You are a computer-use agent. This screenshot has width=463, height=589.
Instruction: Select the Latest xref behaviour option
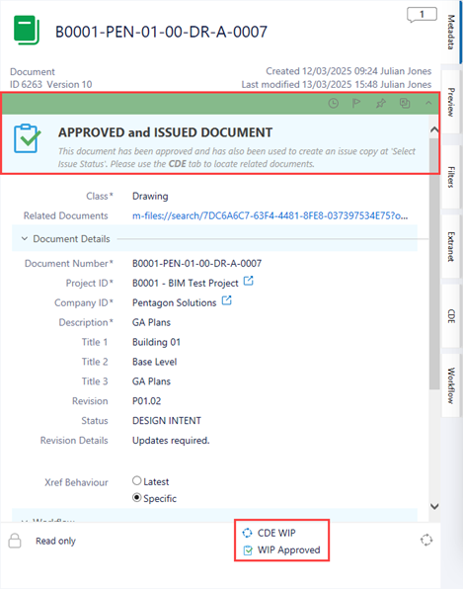click(x=137, y=481)
